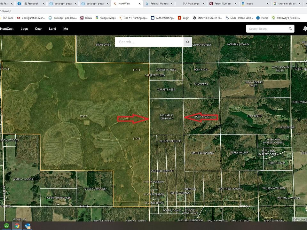Click the map Search input field
Viewport: 307px width, 230px height.
click(x=149, y=42)
